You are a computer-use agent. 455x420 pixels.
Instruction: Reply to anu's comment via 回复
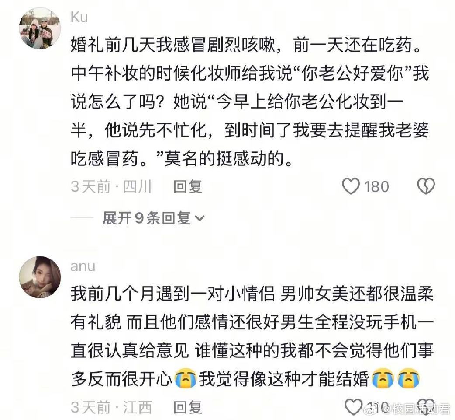(x=187, y=407)
